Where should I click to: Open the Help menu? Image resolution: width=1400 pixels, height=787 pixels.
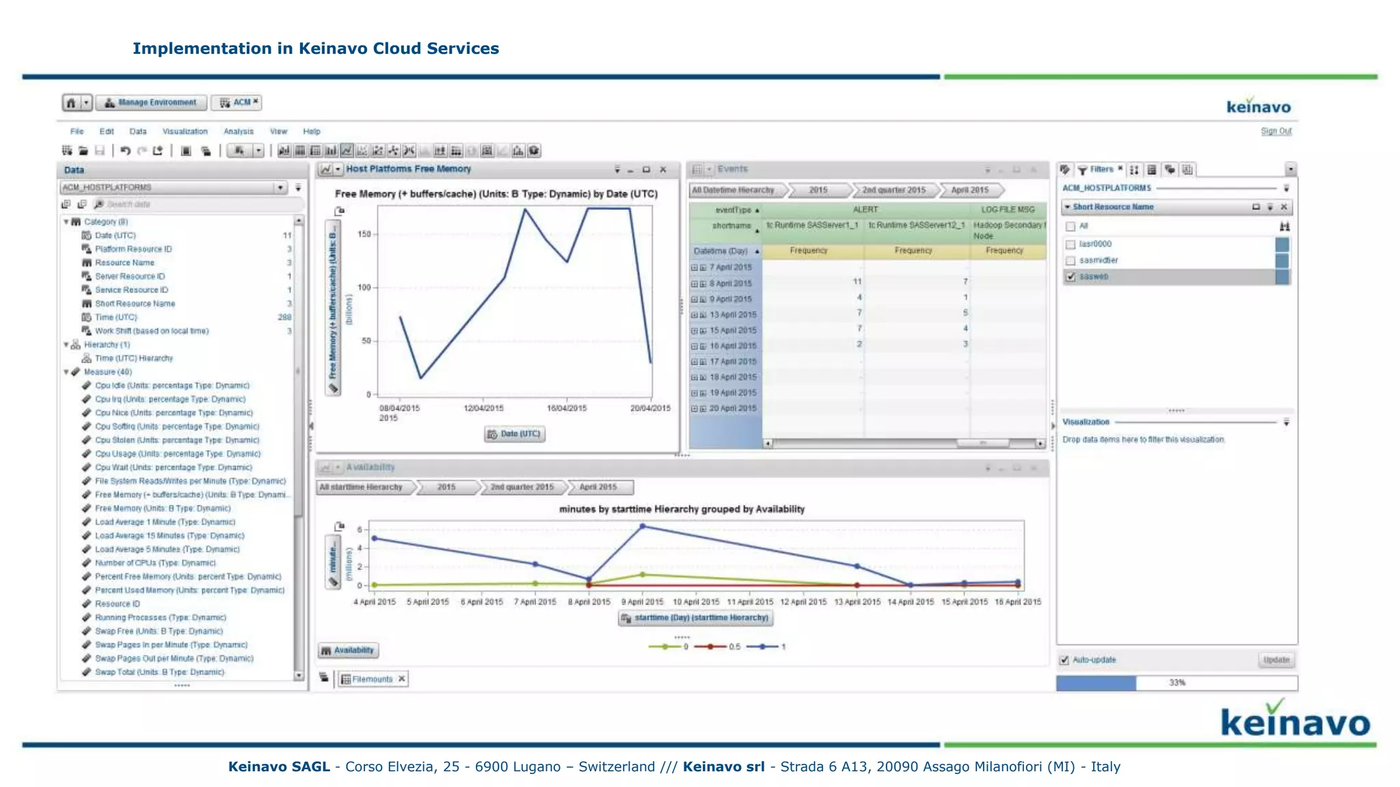click(x=312, y=131)
